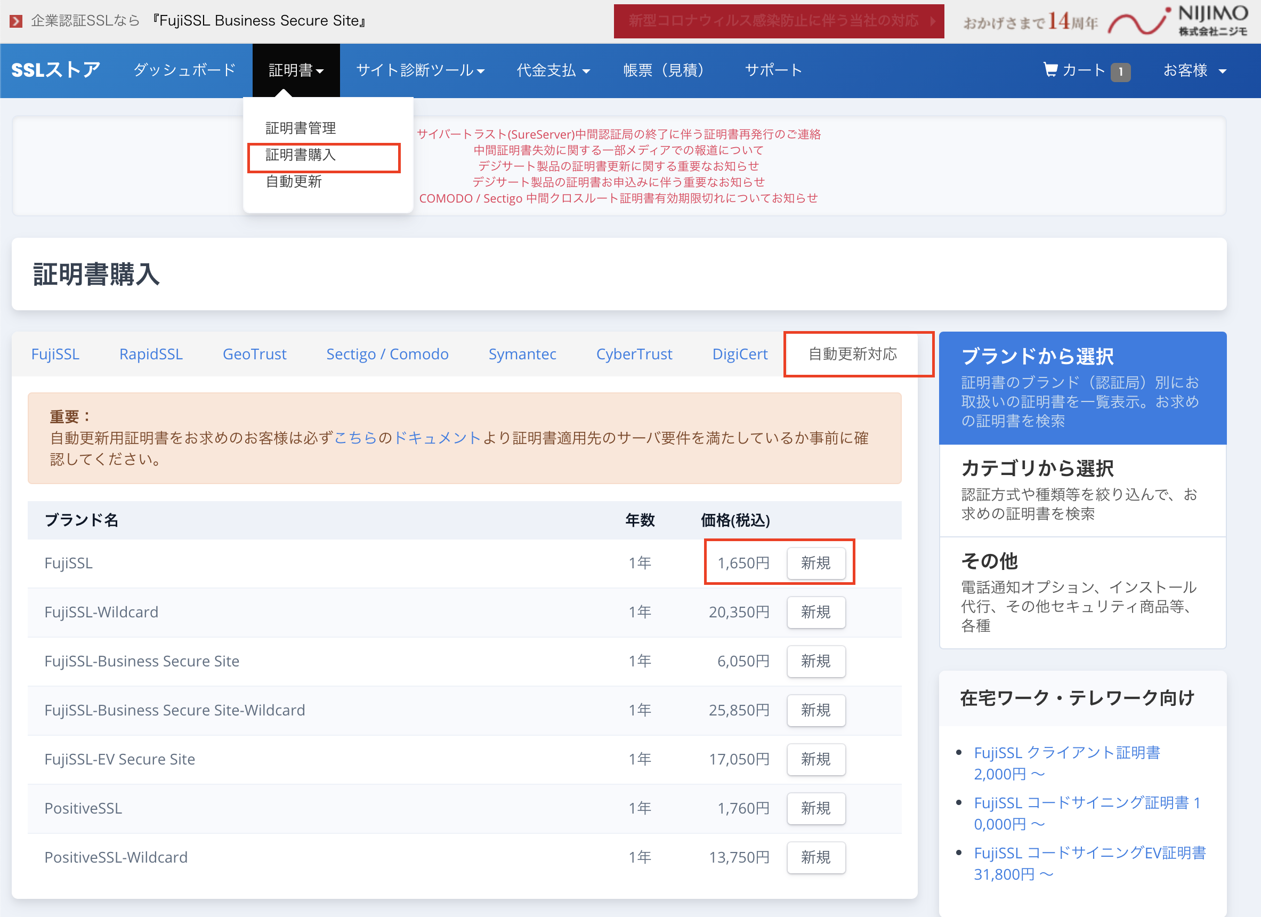Screen dimensions: 1261x917
Task: Open サポート in the navbar
Action: tap(773, 70)
